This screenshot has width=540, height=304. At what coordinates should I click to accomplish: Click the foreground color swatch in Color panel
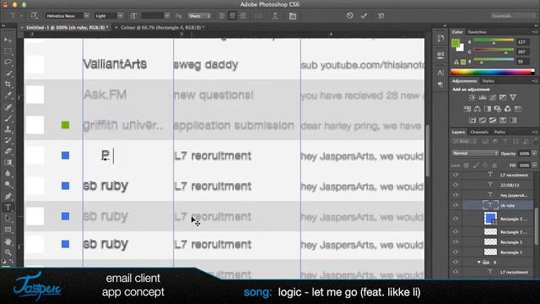click(x=456, y=43)
